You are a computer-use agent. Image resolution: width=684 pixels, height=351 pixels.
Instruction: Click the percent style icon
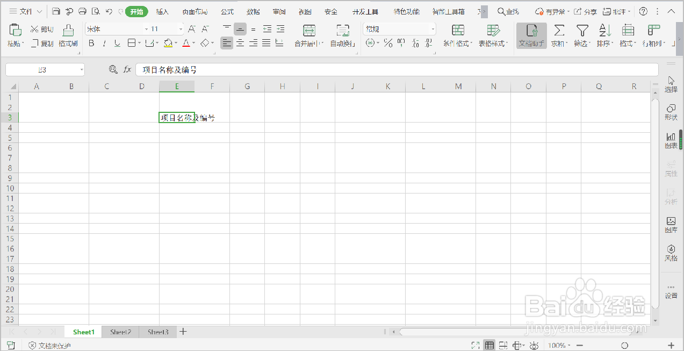(x=388, y=43)
